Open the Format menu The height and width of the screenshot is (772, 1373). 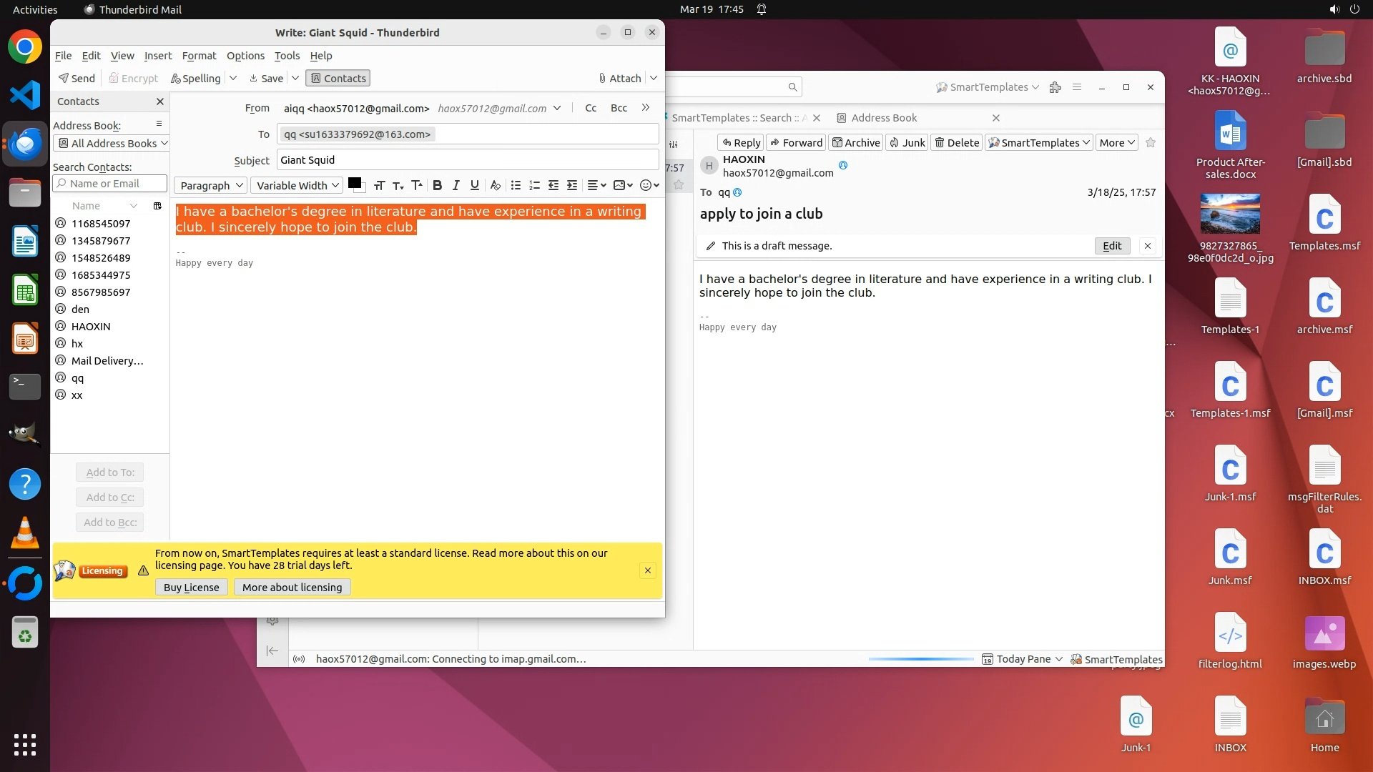(198, 55)
